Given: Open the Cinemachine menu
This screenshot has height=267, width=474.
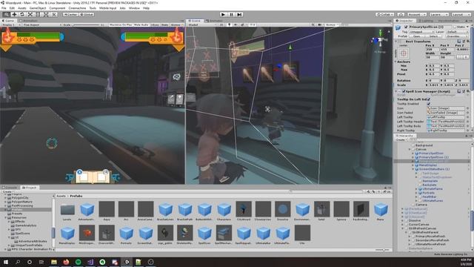Looking at the screenshot, I should click(x=77, y=8).
